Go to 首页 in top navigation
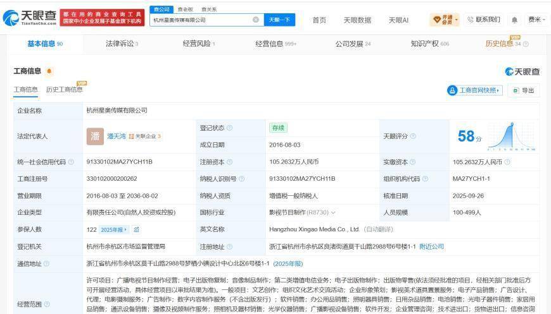Screen dimensions: 551x314 [319, 20]
